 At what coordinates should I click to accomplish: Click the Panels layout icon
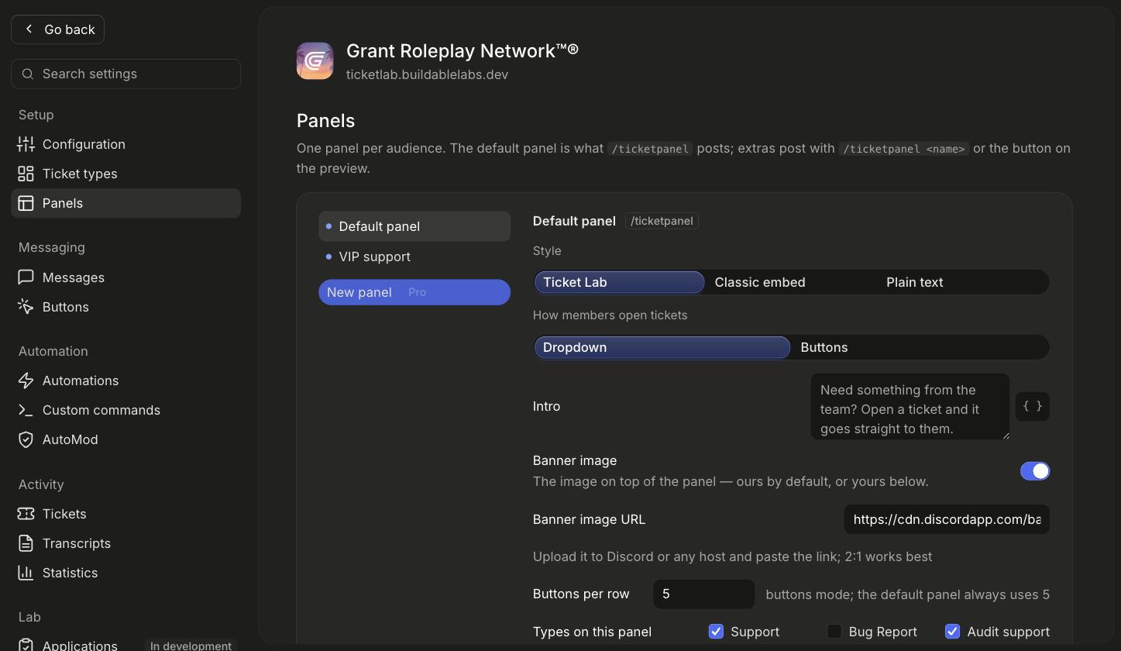(x=26, y=203)
